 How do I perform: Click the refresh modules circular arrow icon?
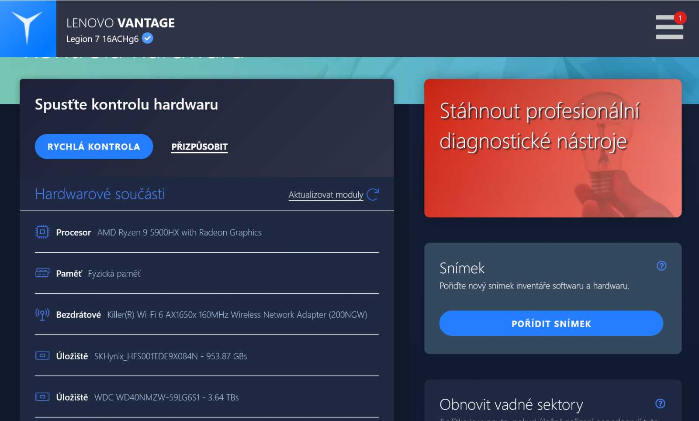pos(373,195)
